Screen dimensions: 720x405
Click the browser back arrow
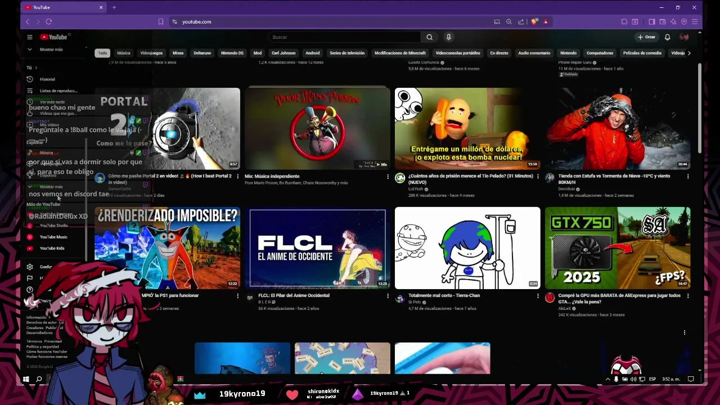pyautogui.click(x=28, y=21)
